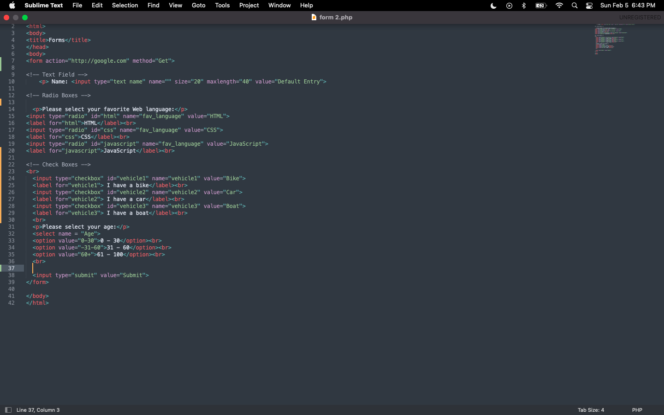Click the radio input with value "JavaScript"

click(x=147, y=144)
